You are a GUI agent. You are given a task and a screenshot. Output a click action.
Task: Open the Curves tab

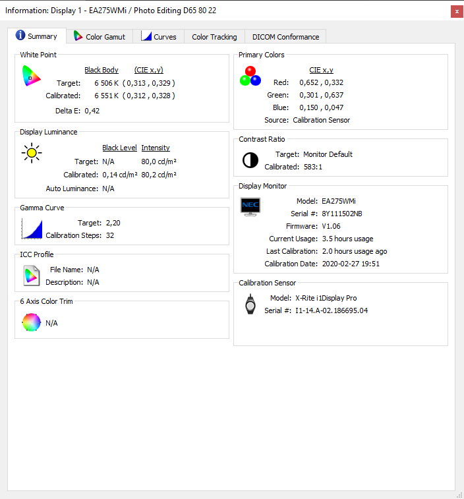click(159, 37)
